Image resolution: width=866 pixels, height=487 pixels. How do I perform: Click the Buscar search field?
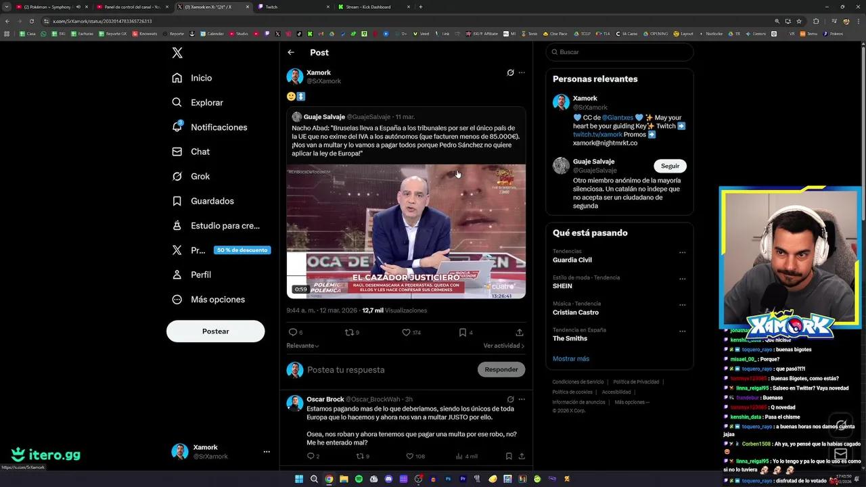pyautogui.click(x=619, y=52)
